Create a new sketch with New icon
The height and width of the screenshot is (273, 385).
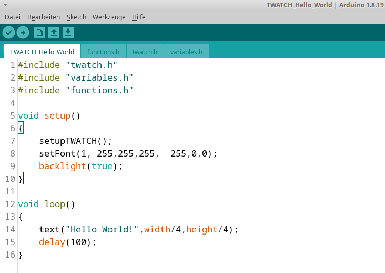[39, 33]
